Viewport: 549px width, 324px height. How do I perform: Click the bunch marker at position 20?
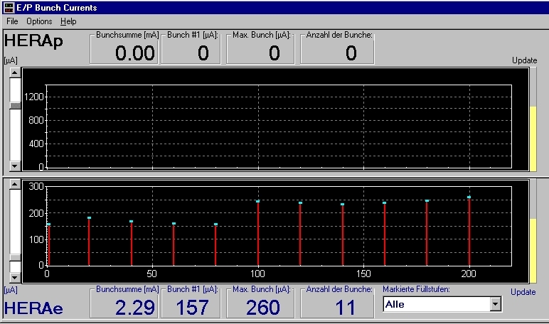tap(89, 217)
